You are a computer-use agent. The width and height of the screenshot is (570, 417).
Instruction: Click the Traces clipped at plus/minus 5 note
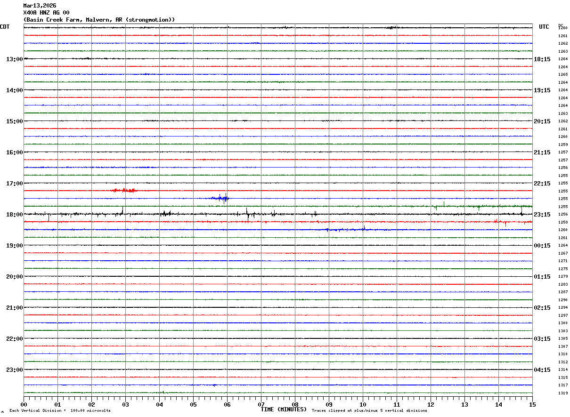point(369,411)
